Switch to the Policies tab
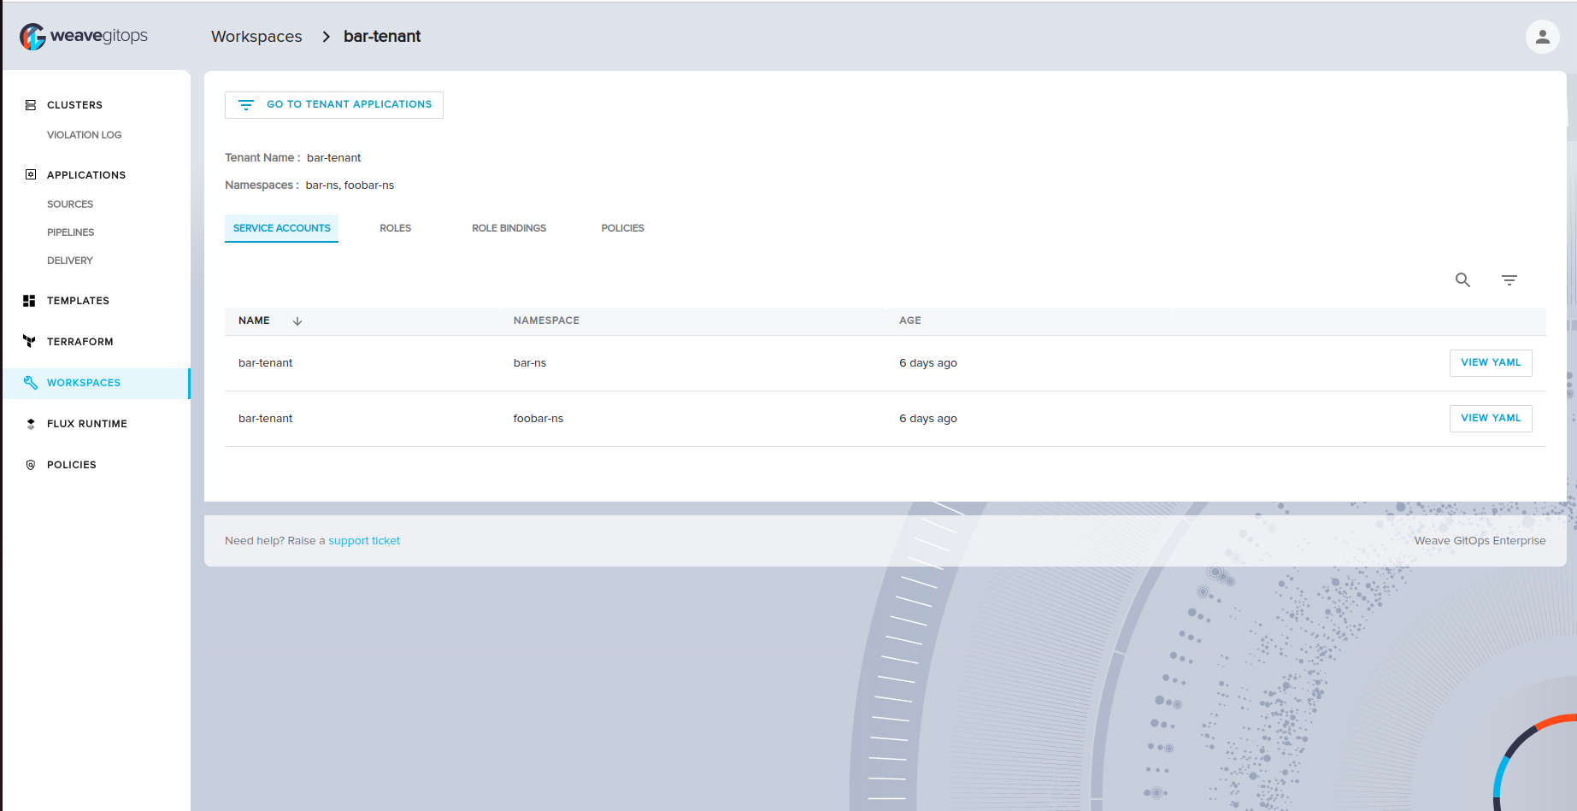 click(622, 228)
